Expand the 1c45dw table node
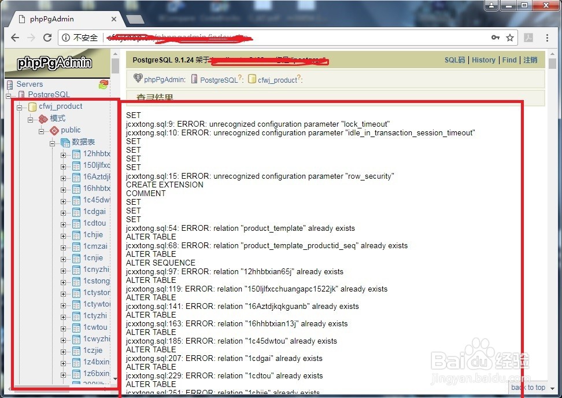Viewport: 562px width, 398px height. coord(63,201)
